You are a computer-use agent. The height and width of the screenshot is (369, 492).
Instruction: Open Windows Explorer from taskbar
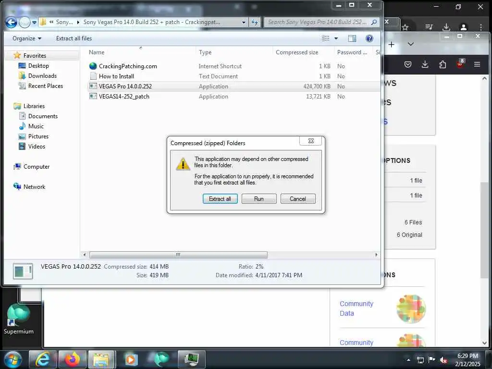coord(102,359)
